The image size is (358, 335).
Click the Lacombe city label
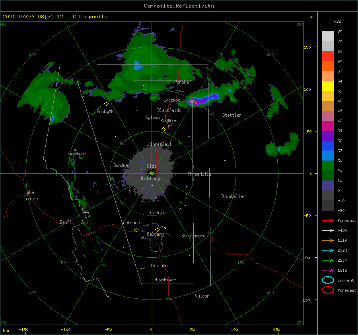click(172, 100)
